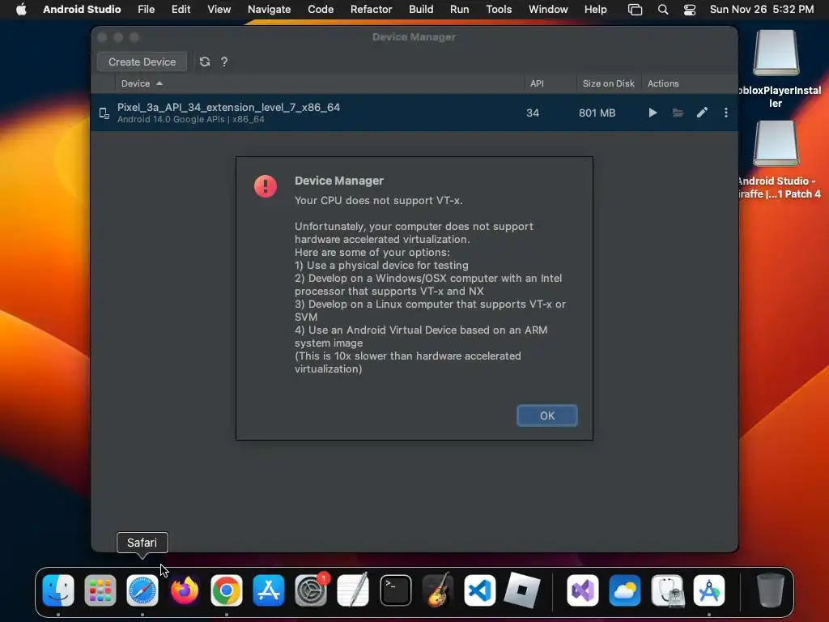Open the Android Studio app menu

[82, 9]
